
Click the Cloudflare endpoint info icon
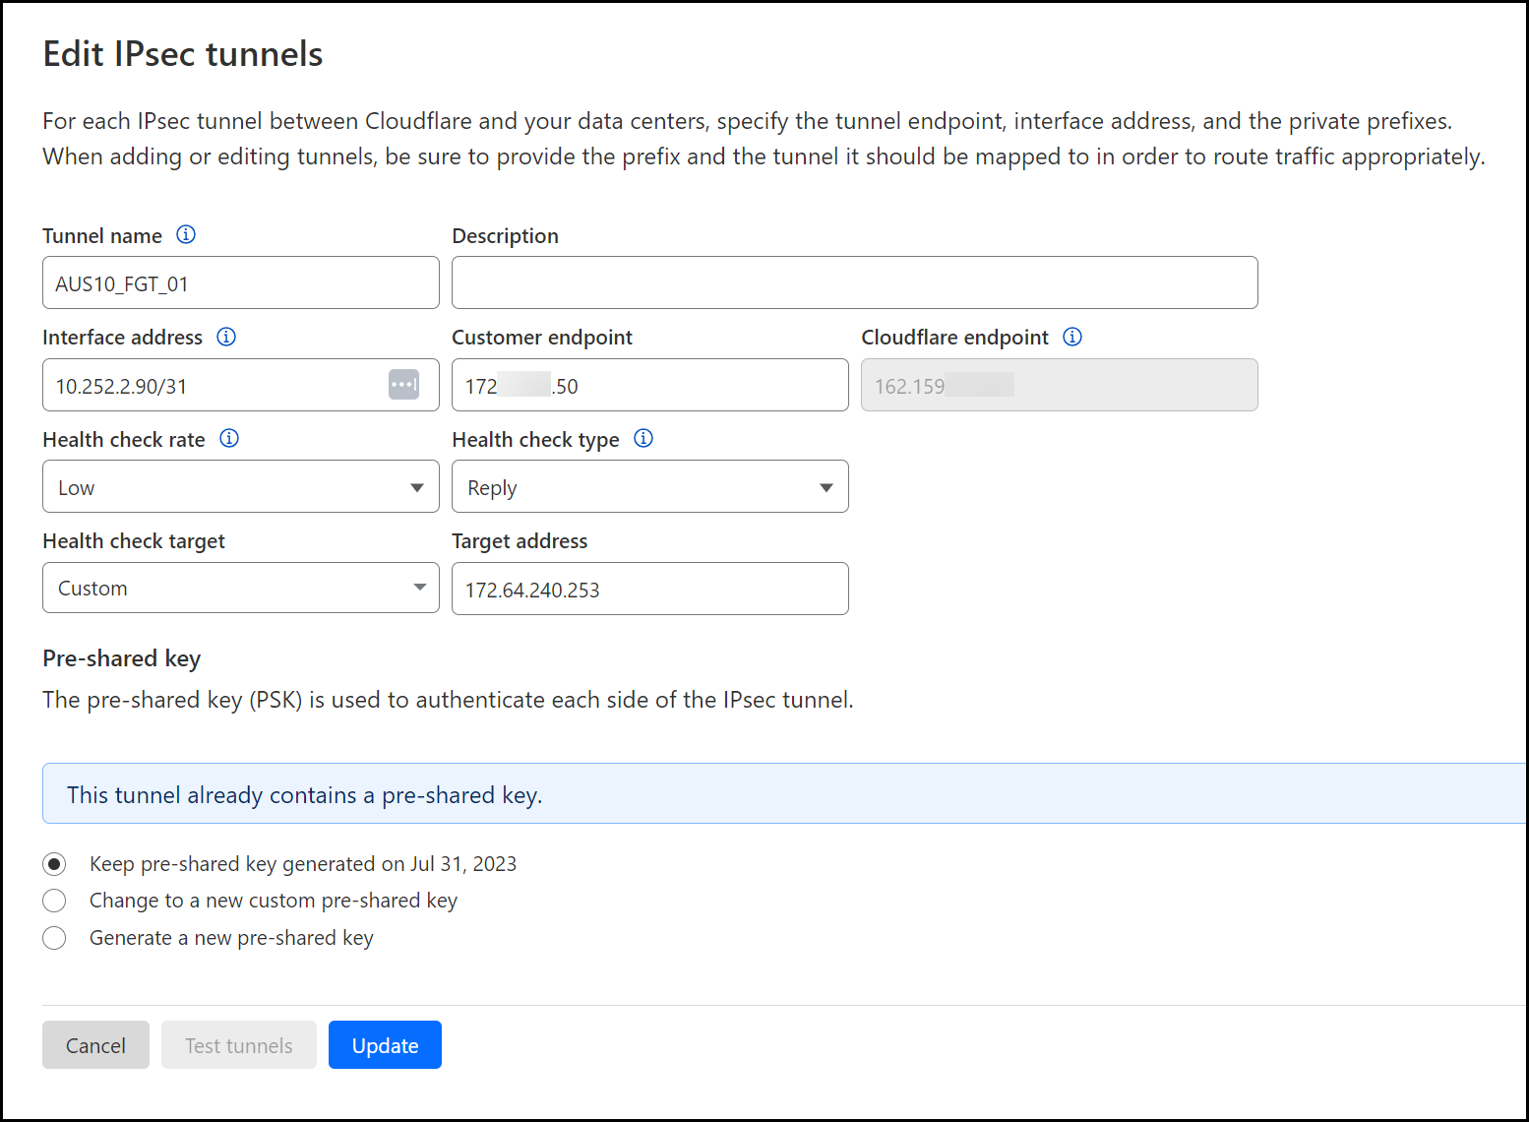[x=1072, y=336]
